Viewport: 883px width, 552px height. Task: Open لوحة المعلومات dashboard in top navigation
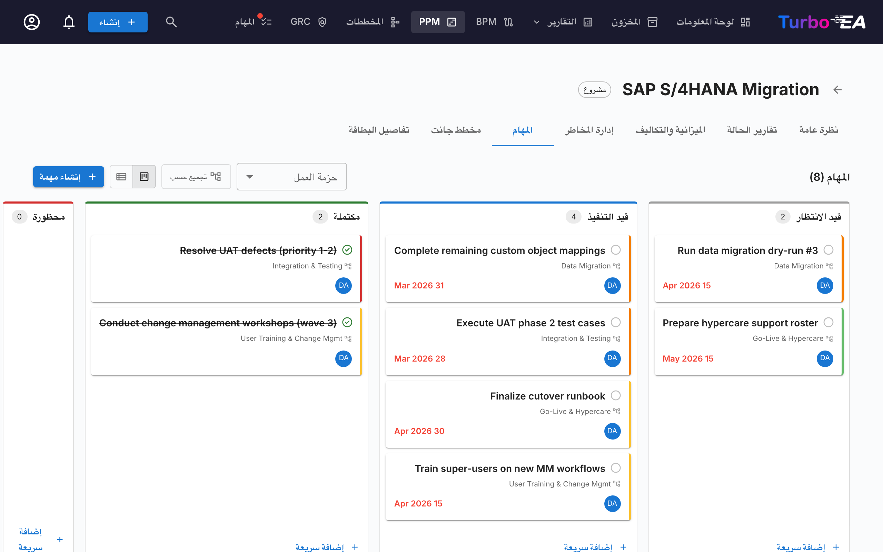tap(713, 22)
